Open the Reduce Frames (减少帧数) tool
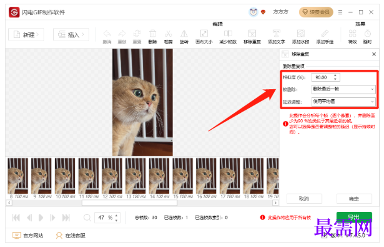384x247 pixels. [x=228, y=36]
